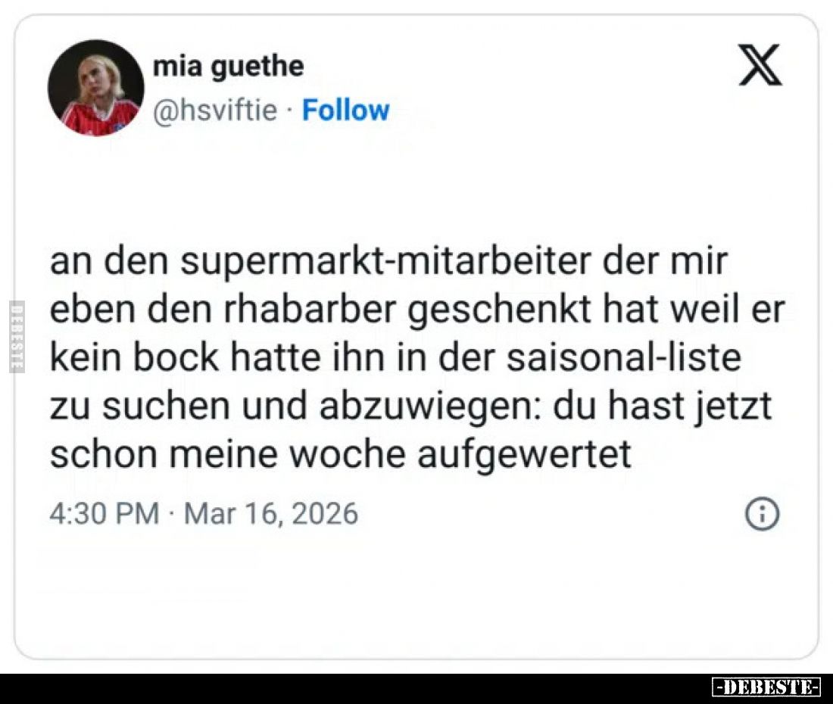Open mia guethe's profile picture

click(95, 88)
